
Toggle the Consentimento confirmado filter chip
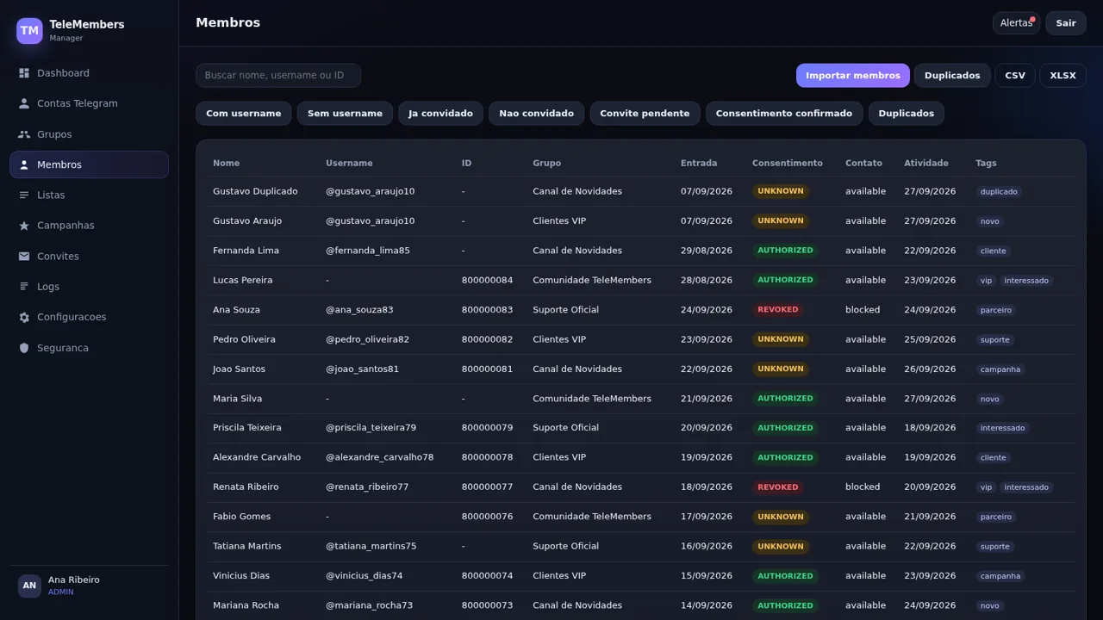tap(784, 114)
